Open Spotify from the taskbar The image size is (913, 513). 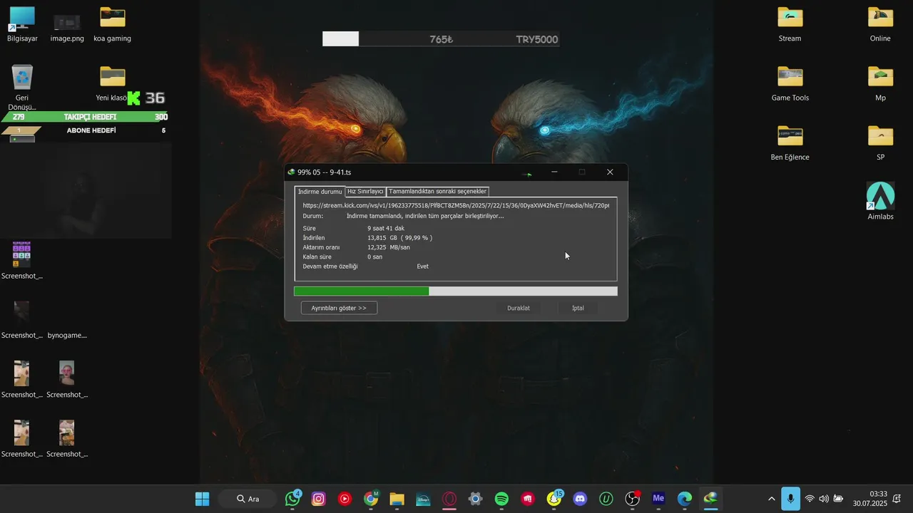point(501,499)
